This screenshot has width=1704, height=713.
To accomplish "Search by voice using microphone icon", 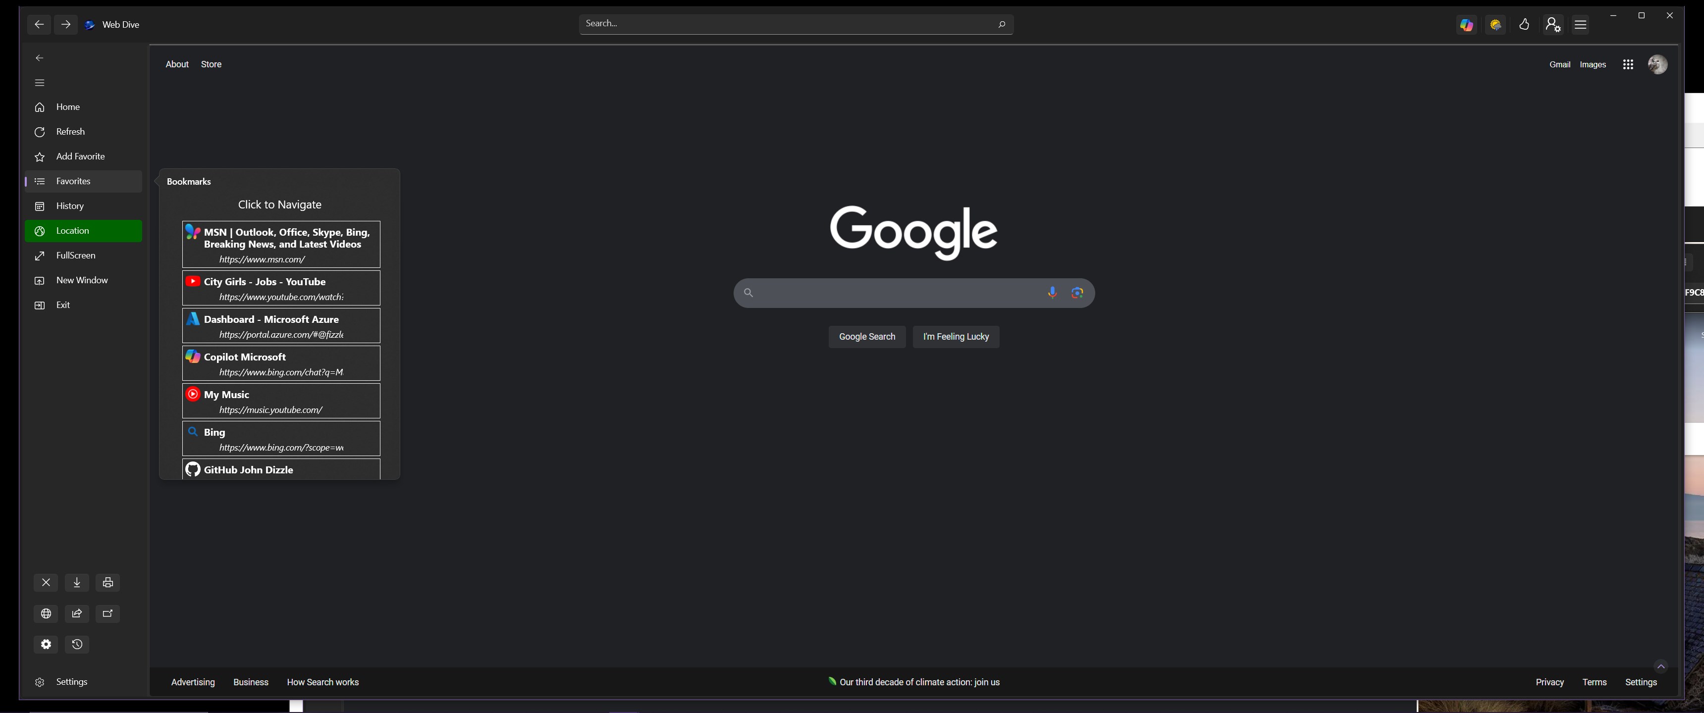I will pyautogui.click(x=1052, y=293).
